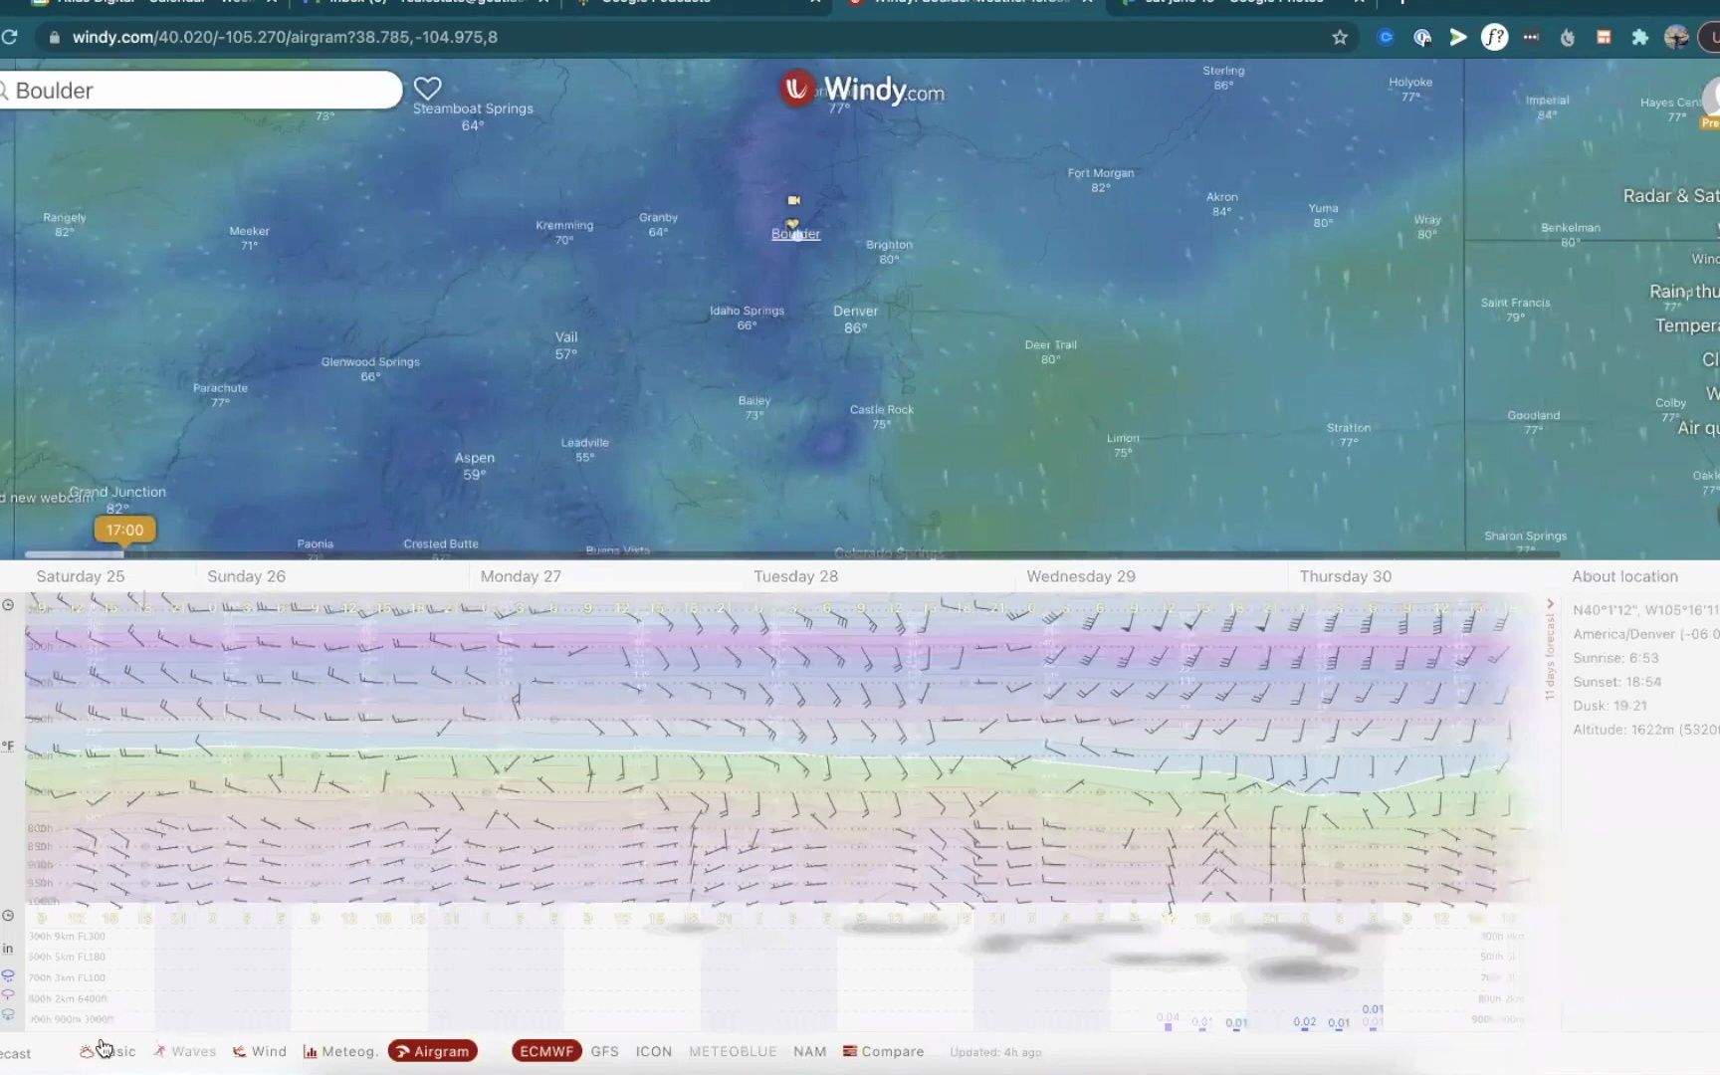Select the METEOBLUE forecast model
The width and height of the screenshot is (1720, 1075).
733,1051
